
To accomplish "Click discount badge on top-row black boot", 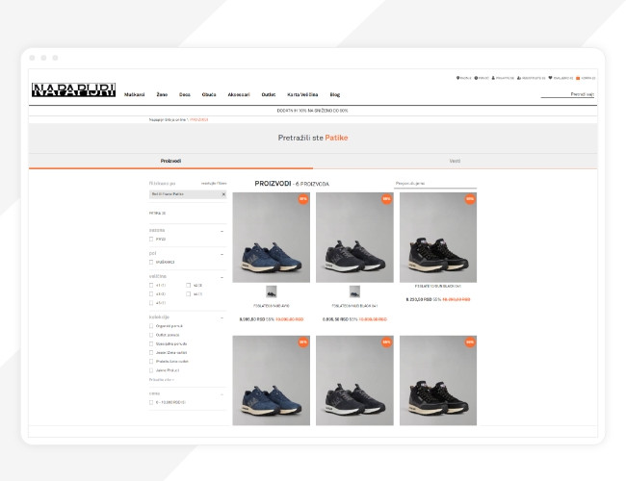I will (470, 198).
